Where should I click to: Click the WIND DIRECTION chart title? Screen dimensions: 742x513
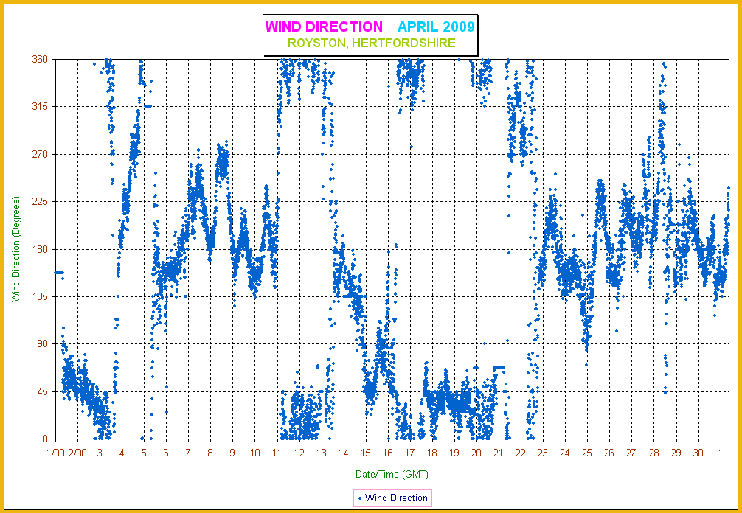[x=324, y=27]
